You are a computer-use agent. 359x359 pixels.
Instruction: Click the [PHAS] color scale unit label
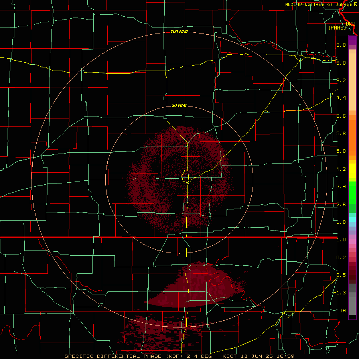337,28
